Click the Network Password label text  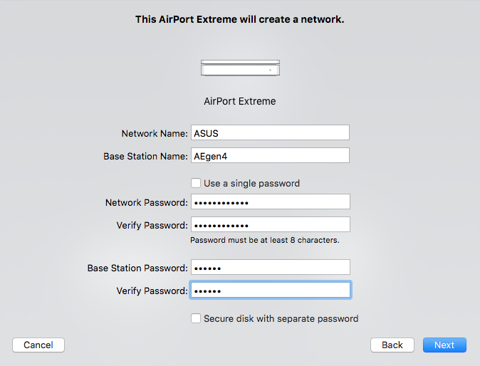pos(146,203)
